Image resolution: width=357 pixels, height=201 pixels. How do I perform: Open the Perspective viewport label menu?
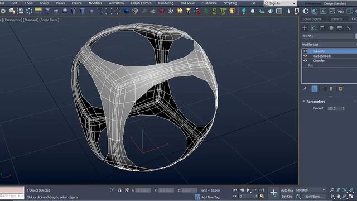12,20
